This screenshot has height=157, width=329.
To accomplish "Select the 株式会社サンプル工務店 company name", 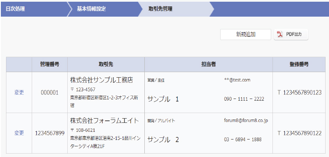I will [102, 80].
